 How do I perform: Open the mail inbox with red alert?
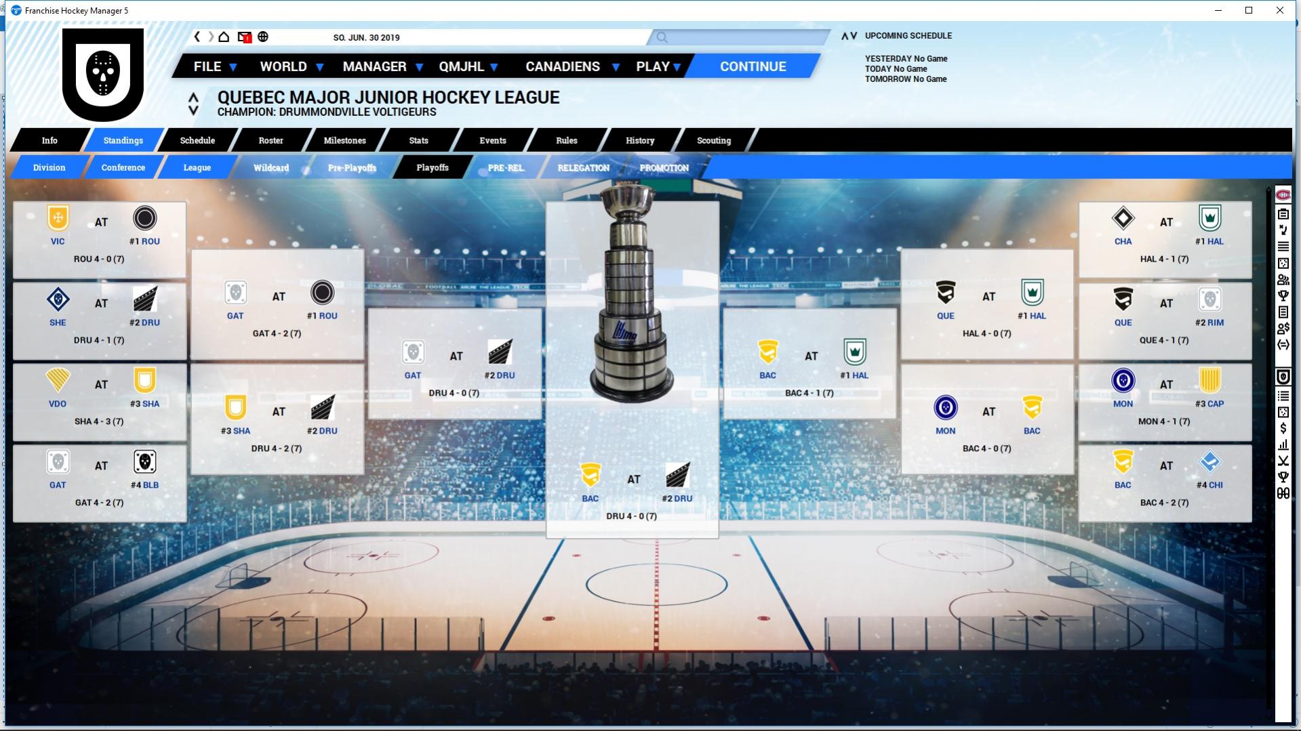(x=244, y=37)
